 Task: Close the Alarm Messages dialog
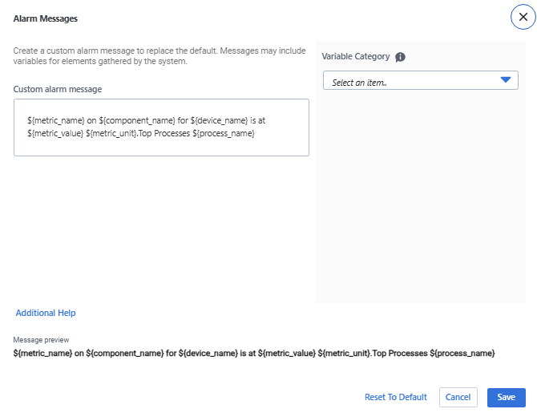point(523,17)
